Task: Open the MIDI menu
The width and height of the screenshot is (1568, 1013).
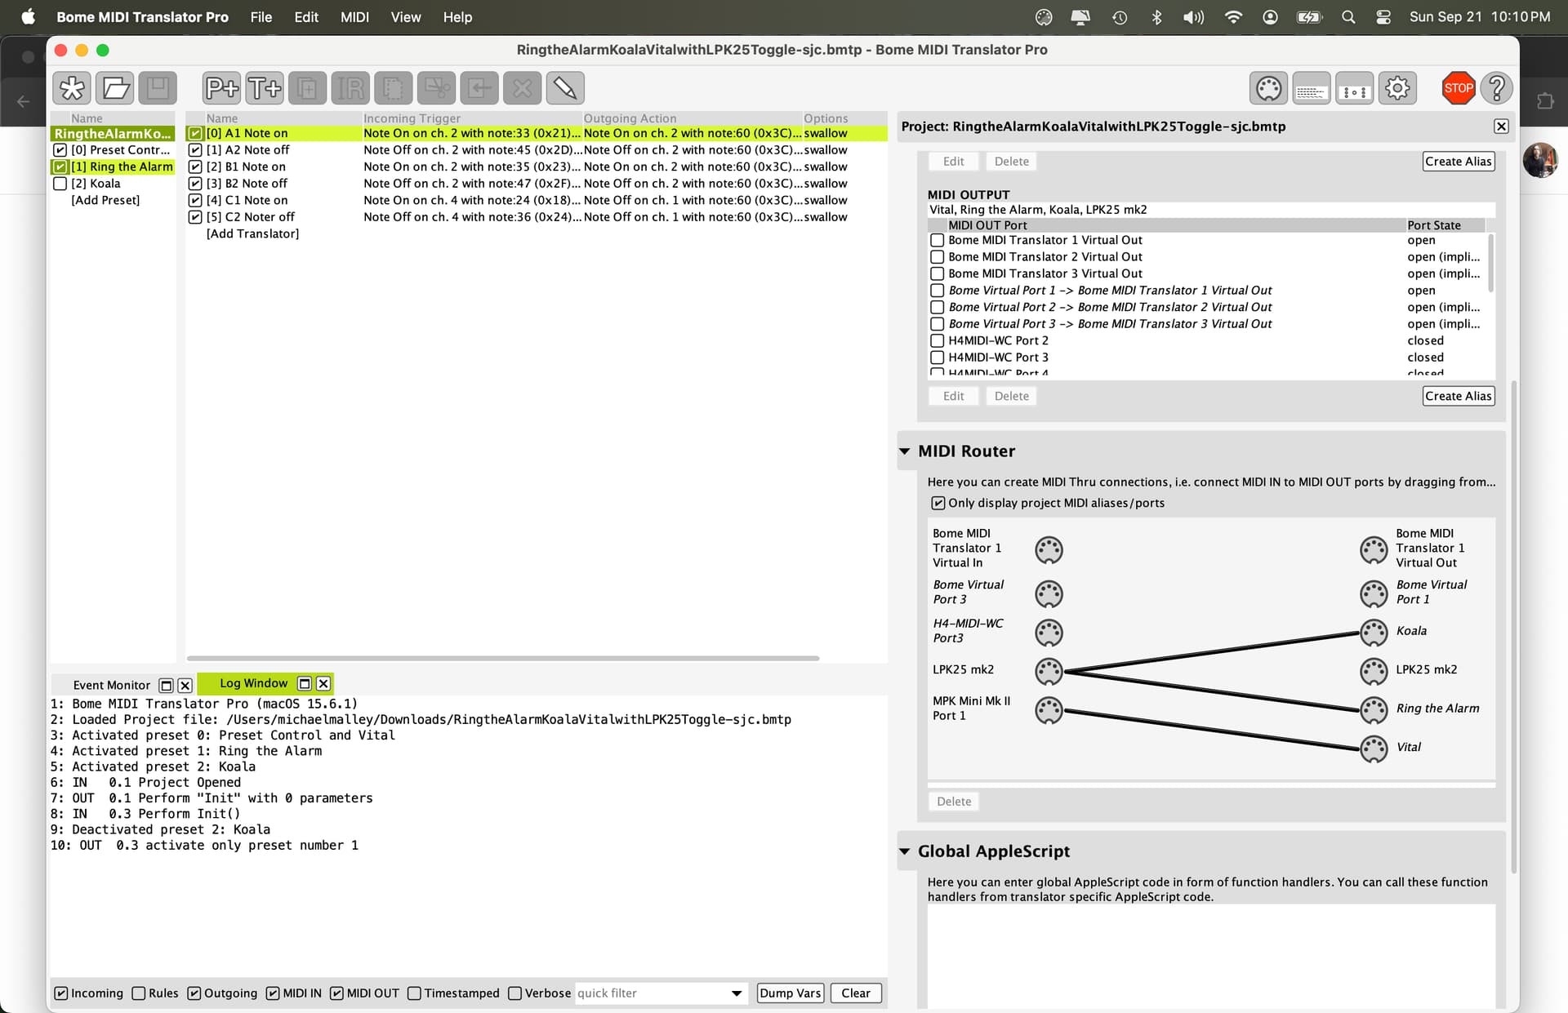Action: click(354, 17)
